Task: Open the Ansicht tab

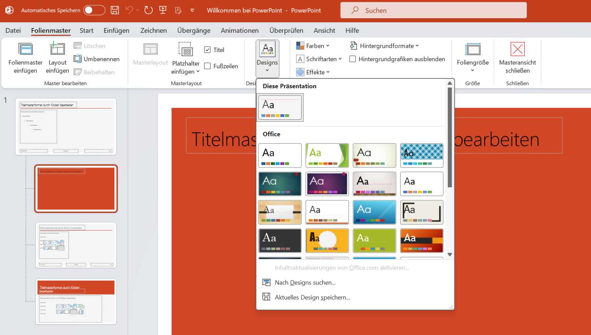Action: point(324,30)
